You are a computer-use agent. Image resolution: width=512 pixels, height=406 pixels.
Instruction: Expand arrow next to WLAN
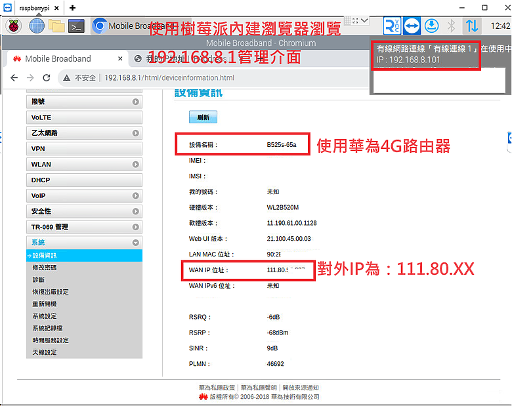(x=135, y=165)
